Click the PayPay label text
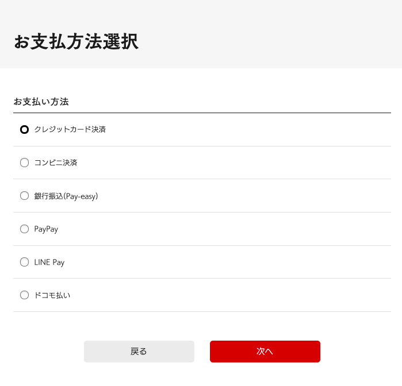The height and width of the screenshot is (386, 402). click(x=46, y=229)
